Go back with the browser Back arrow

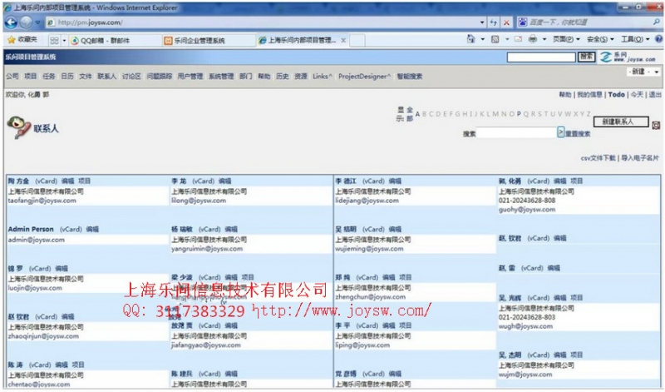coord(11,22)
